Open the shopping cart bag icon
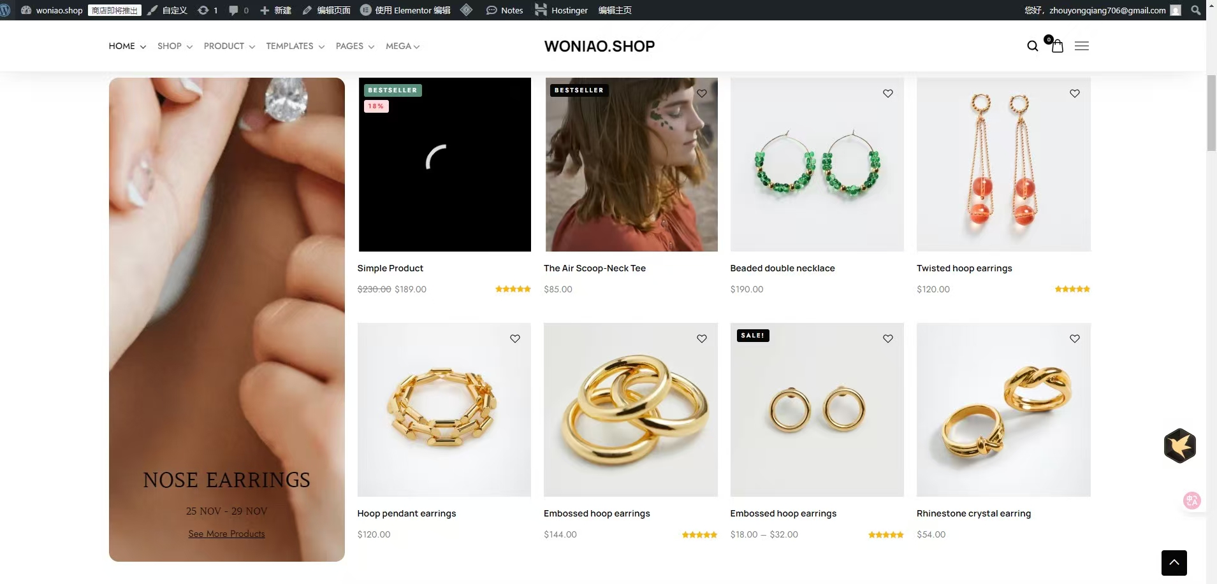This screenshot has height=584, width=1217. click(x=1057, y=46)
